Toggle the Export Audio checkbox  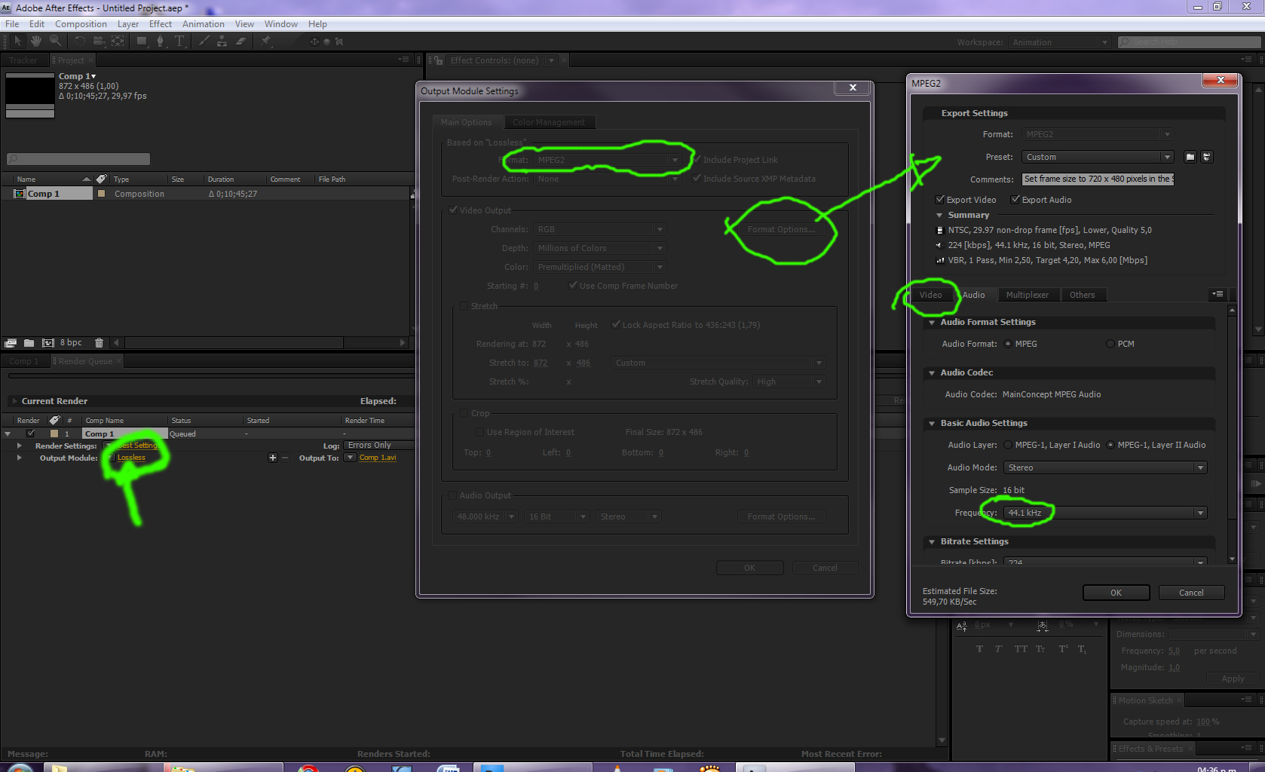pyautogui.click(x=1015, y=200)
